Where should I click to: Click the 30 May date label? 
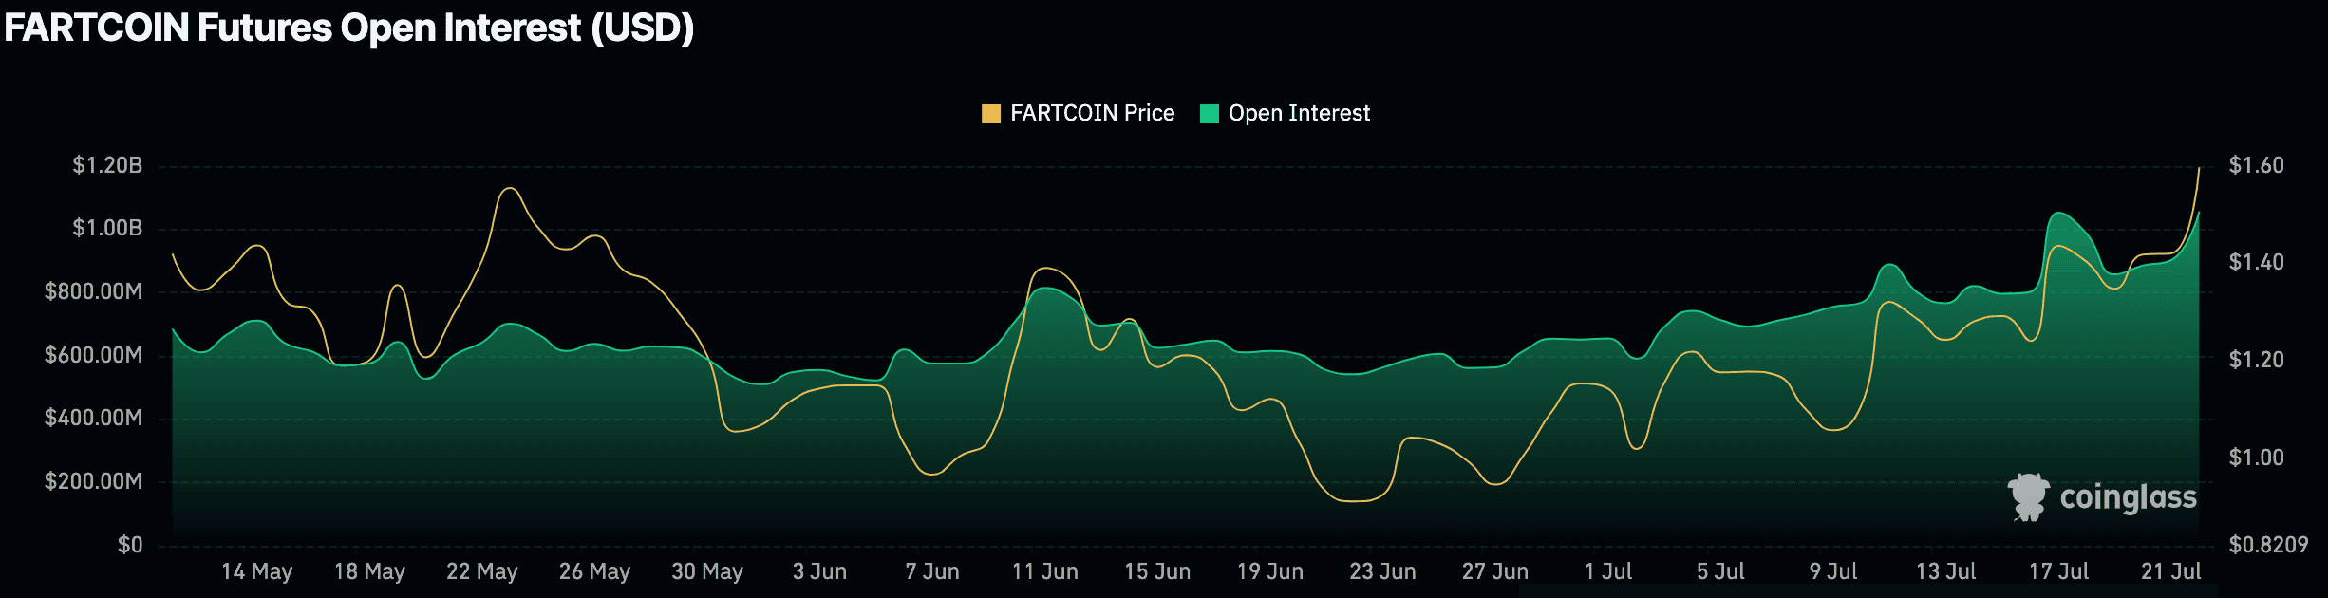pyautogui.click(x=707, y=571)
